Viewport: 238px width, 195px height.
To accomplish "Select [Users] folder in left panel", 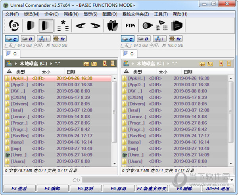I will coord(58,161).
